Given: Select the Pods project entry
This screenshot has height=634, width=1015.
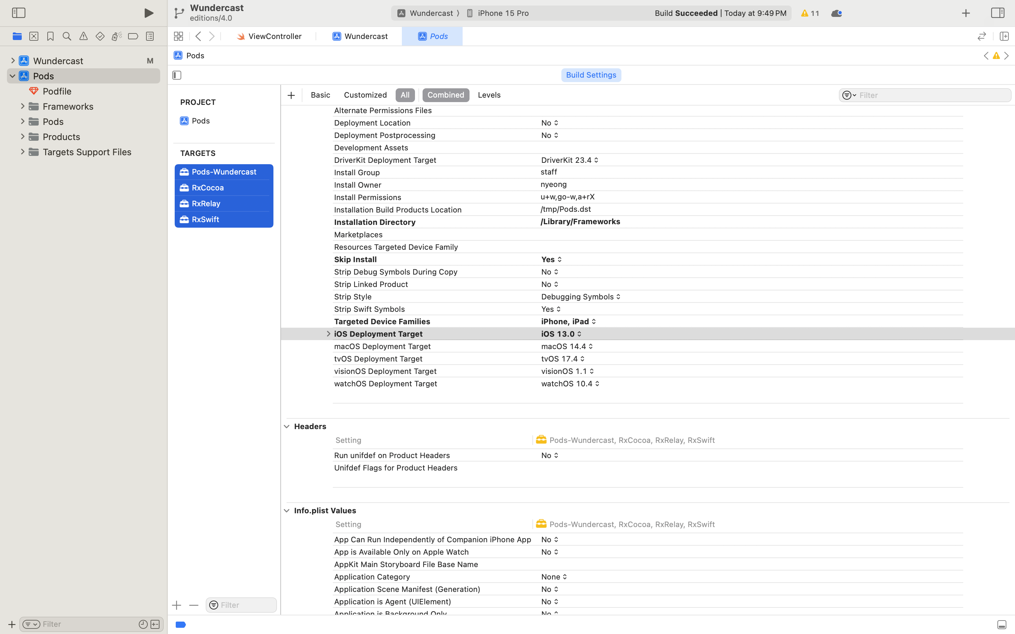Looking at the screenshot, I should 195,121.
